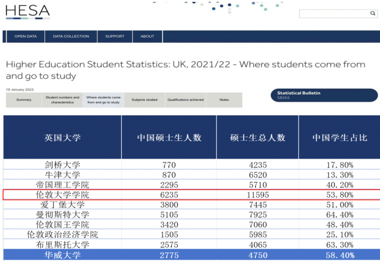Open the OPEN DATA menu
This screenshot has width=380, height=261.
point(26,37)
